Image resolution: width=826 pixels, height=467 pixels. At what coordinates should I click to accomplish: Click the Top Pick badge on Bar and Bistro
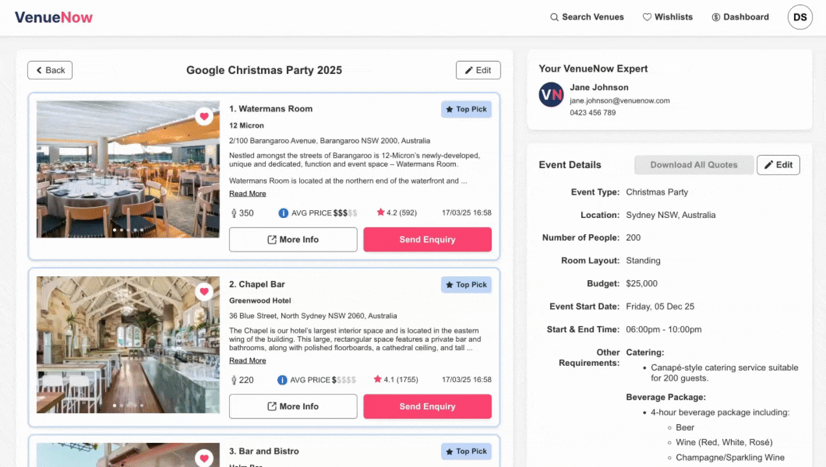(x=466, y=451)
